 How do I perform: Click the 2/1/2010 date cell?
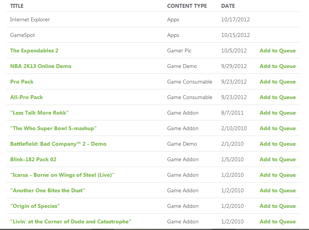point(232,144)
